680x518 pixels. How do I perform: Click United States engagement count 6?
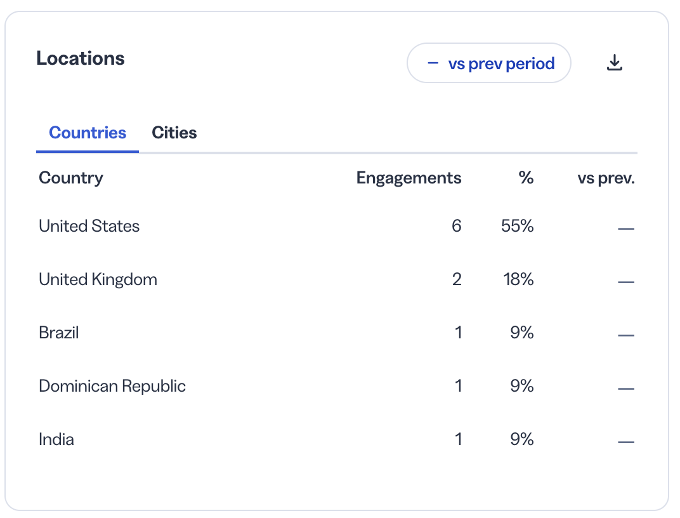(x=457, y=226)
